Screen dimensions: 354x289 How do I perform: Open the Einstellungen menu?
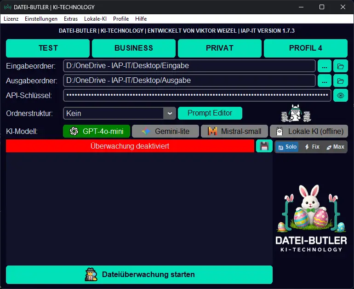click(x=41, y=19)
